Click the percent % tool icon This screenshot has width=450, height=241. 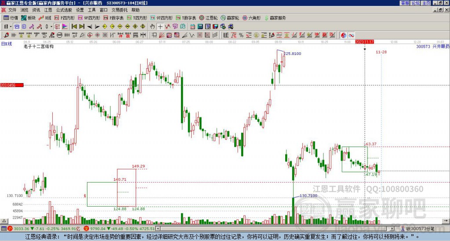point(241,35)
